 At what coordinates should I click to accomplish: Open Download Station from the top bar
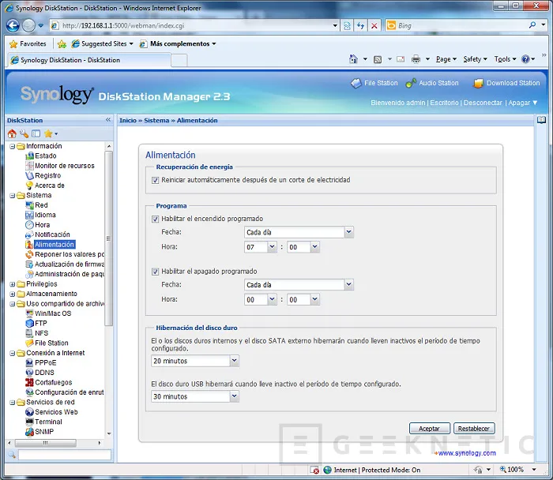coord(507,83)
